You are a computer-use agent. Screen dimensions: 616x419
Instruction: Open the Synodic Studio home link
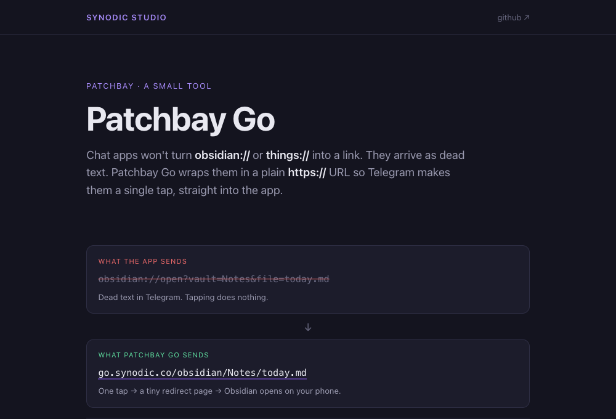[126, 18]
